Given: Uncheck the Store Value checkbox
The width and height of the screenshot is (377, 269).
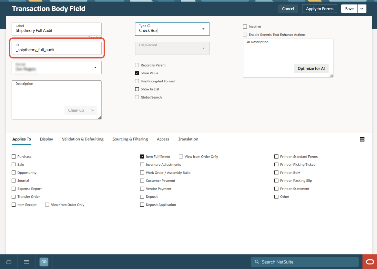Looking at the screenshot, I should click(x=137, y=73).
